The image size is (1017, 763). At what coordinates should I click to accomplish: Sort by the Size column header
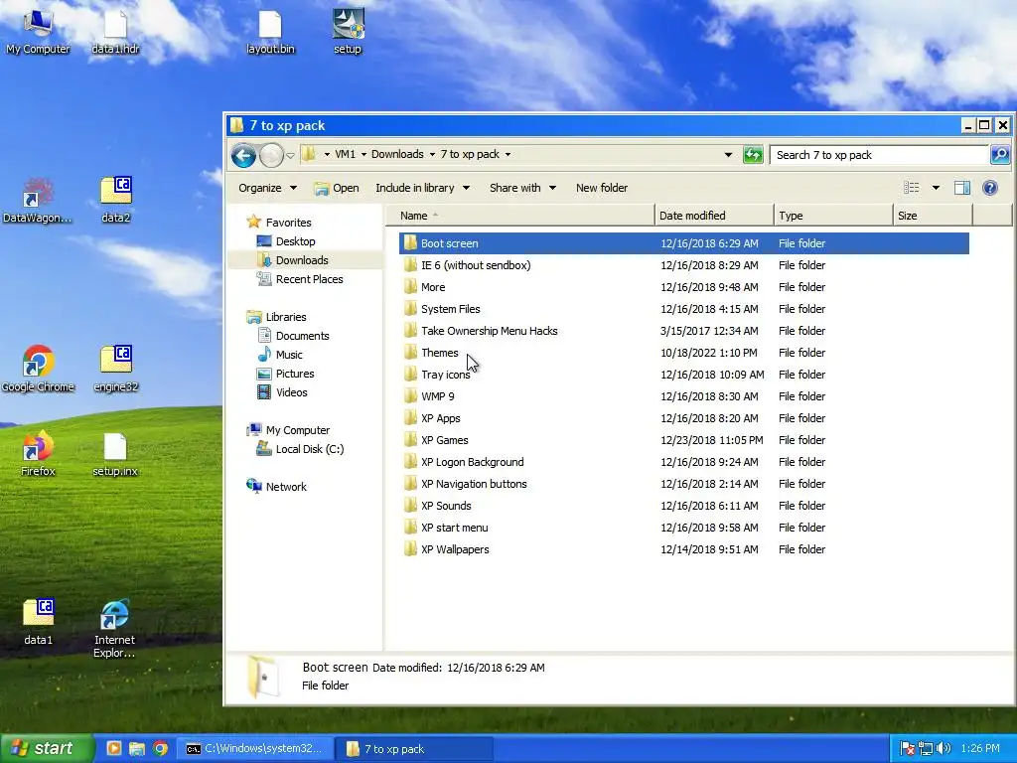click(933, 216)
